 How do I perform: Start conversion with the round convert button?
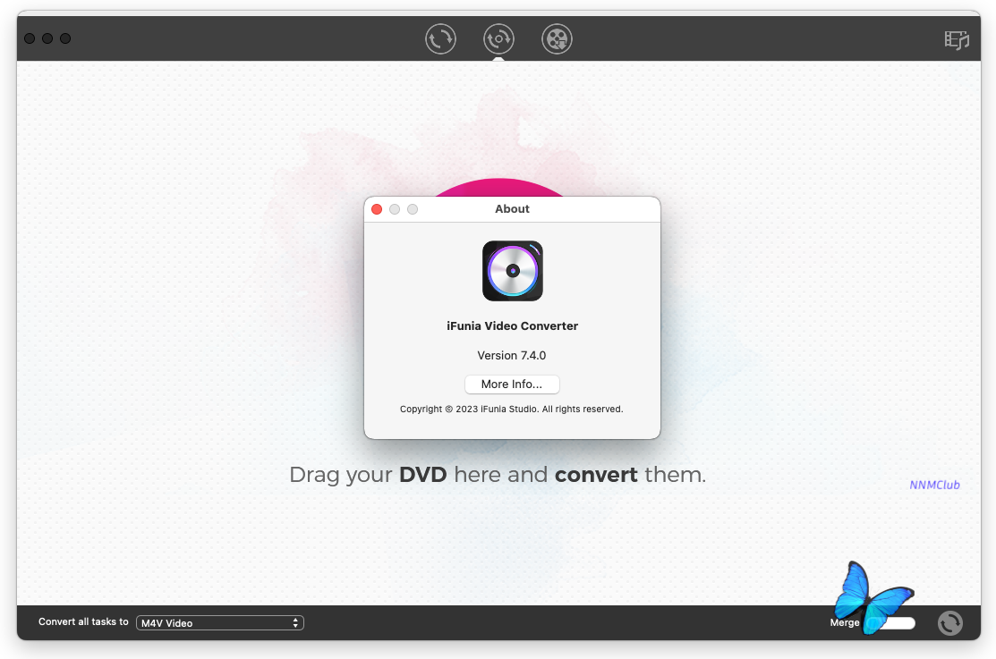[950, 623]
